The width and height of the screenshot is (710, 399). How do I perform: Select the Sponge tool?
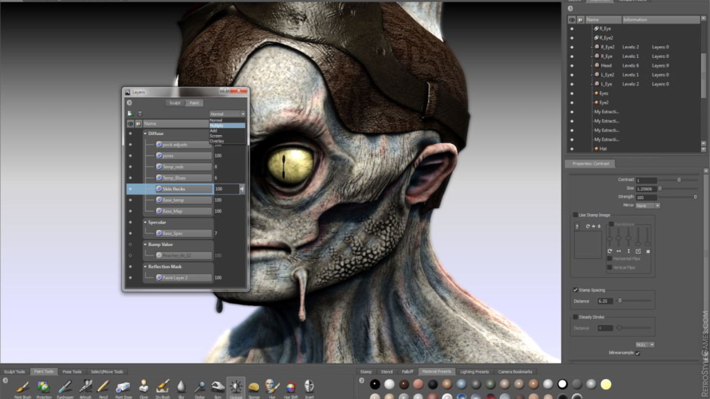pos(254,387)
